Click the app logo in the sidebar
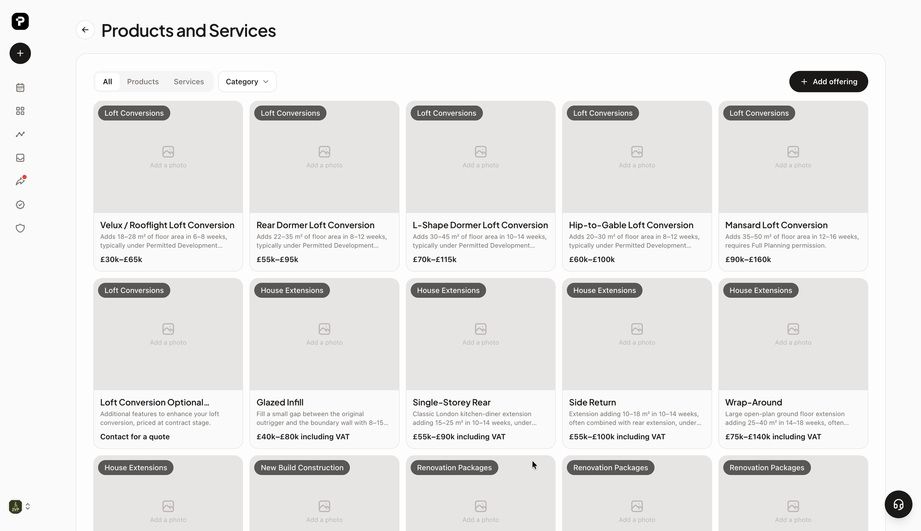Image resolution: width=921 pixels, height=531 pixels. 20,21
